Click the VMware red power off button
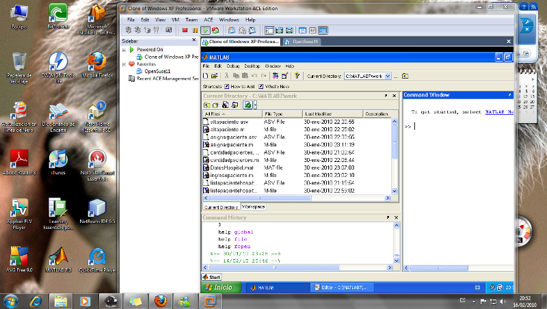 [185, 30]
